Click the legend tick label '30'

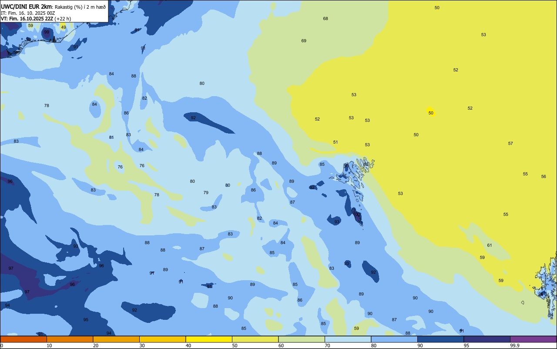point(142,346)
